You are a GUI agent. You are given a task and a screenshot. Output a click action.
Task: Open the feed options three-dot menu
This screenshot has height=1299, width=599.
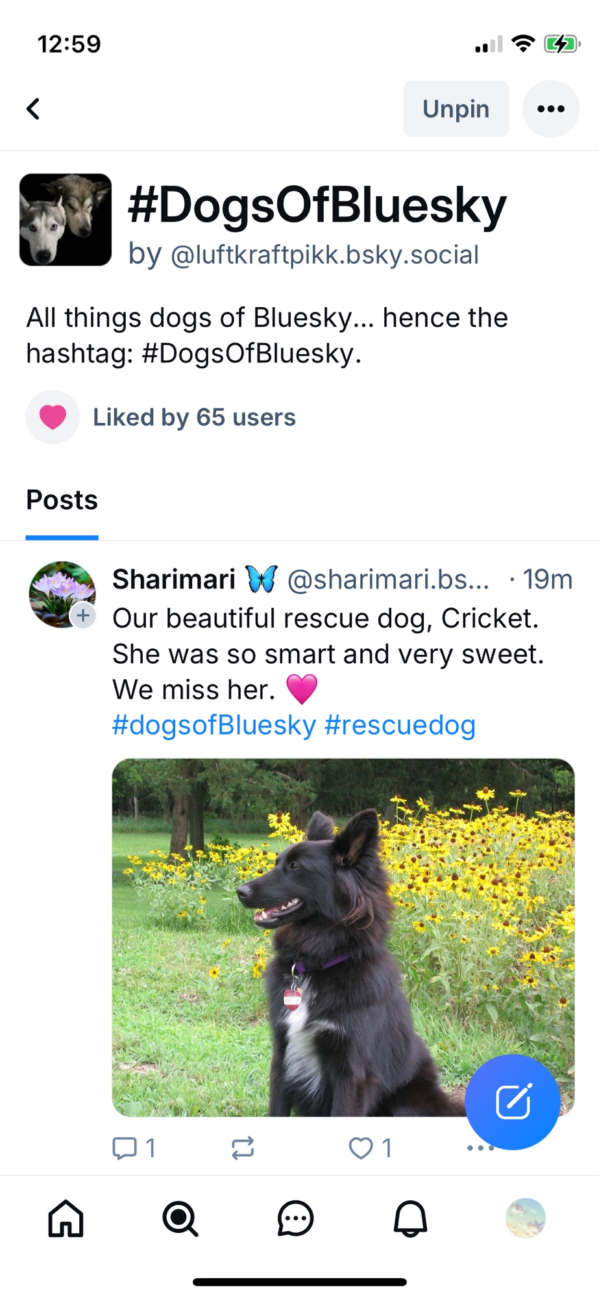pyautogui.click(x=550, y=109)
